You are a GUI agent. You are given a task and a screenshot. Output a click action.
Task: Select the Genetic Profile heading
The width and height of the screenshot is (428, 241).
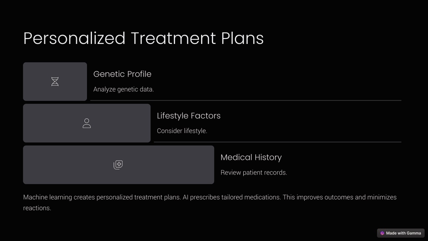click(122, 74)
